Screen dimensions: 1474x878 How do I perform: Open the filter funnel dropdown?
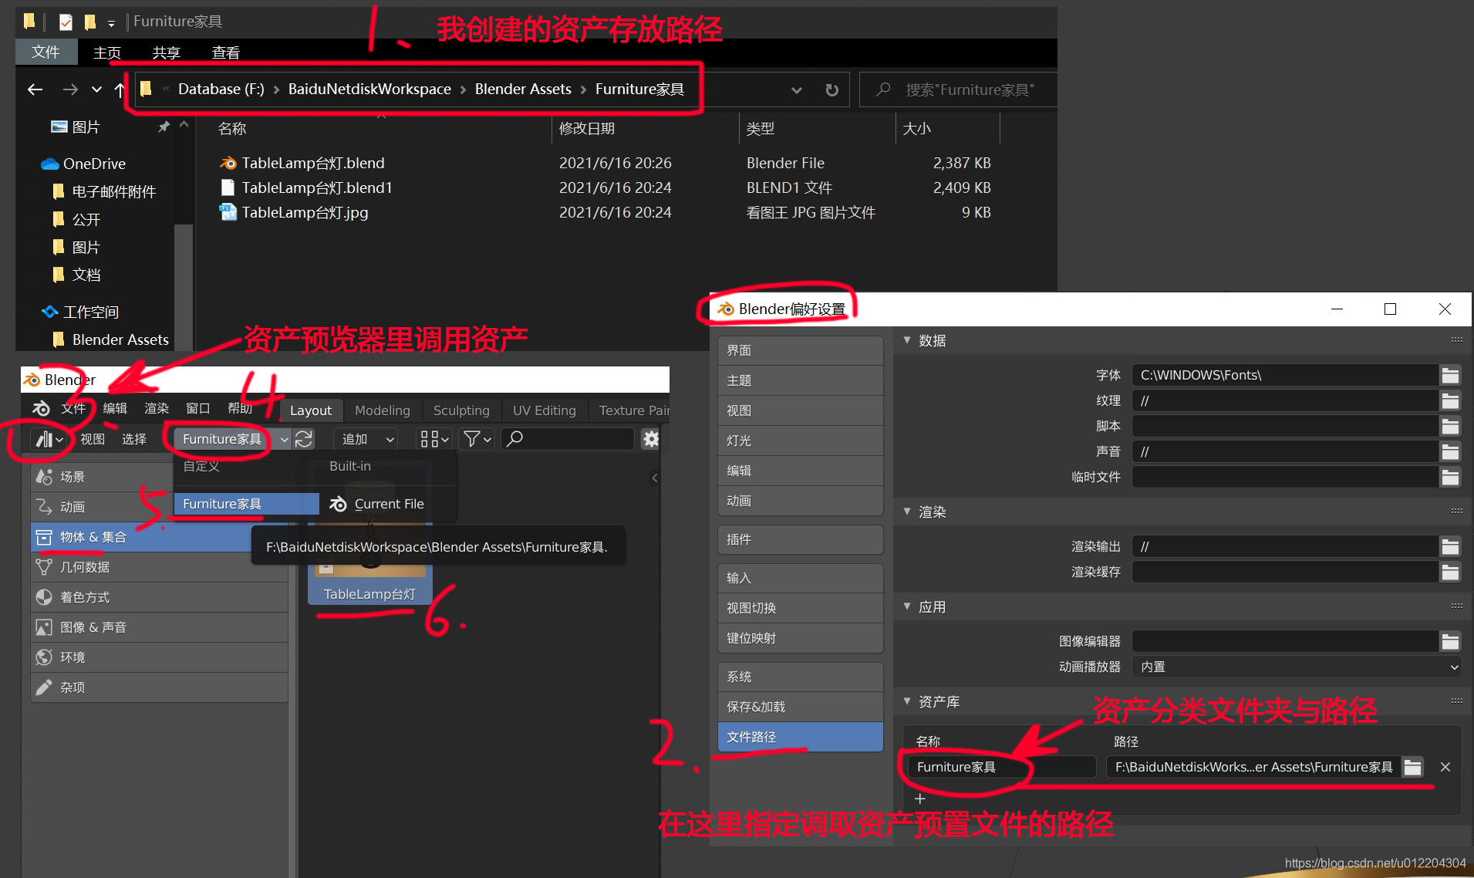pos(477,439)
